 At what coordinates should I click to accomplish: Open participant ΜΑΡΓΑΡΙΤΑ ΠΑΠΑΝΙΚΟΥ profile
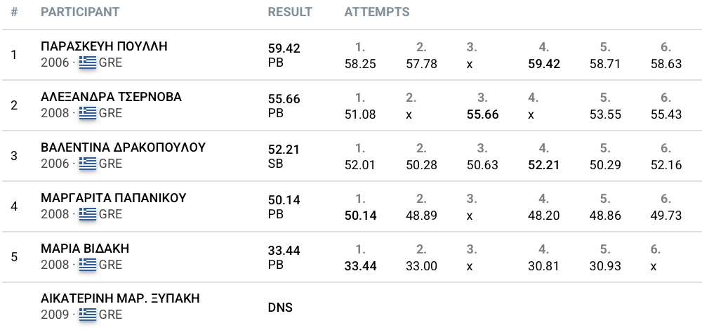[x=113, y=199]
